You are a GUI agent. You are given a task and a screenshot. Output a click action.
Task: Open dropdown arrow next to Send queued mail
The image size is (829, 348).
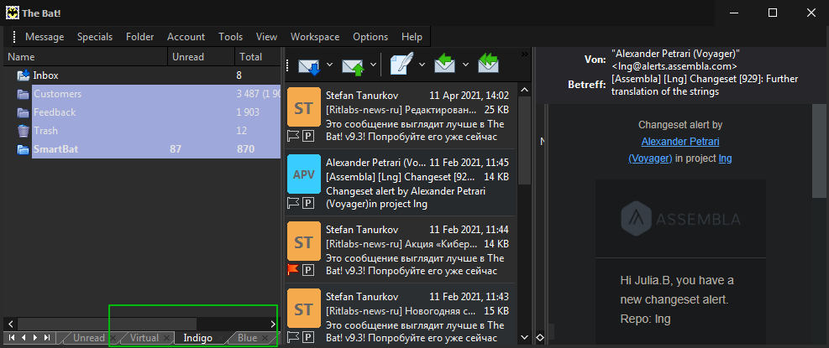(373, 65)
